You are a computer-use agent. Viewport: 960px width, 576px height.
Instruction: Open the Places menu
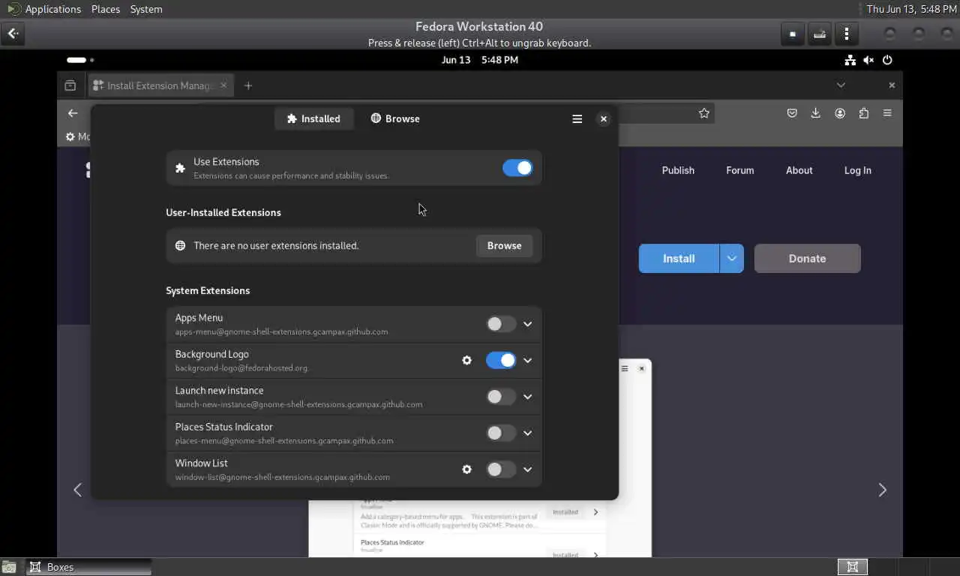coord(106,9)
